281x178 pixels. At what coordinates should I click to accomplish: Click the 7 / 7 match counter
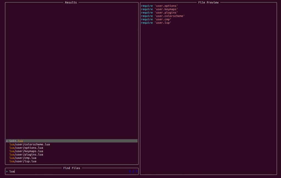[133, 171]
